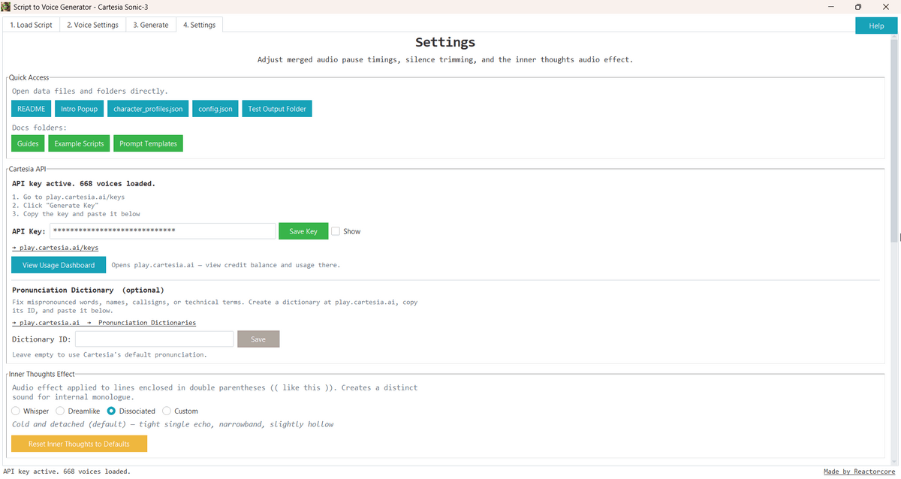Open the View Usage Dashboard
Screen dimensions: 901x479
[59, 265]
